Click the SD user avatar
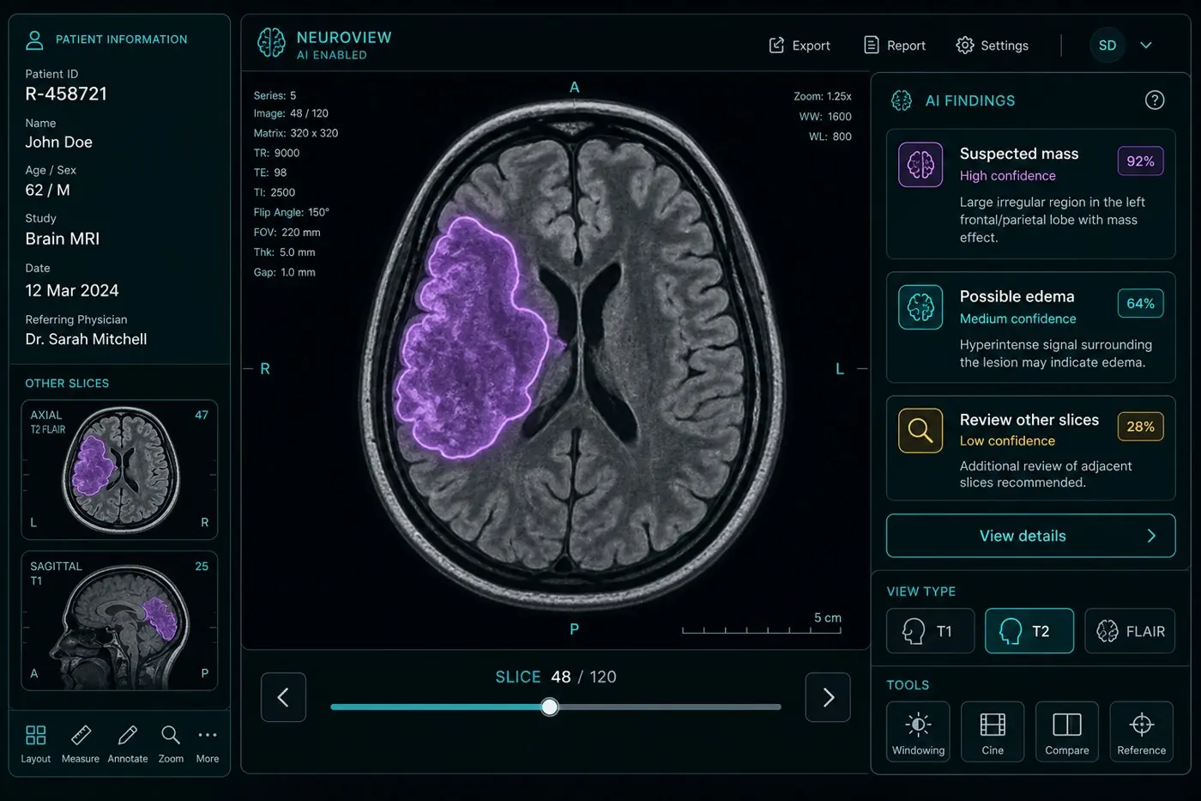Image resolution: width=1201 pixels, height=801 pixels. point(1107,46)
